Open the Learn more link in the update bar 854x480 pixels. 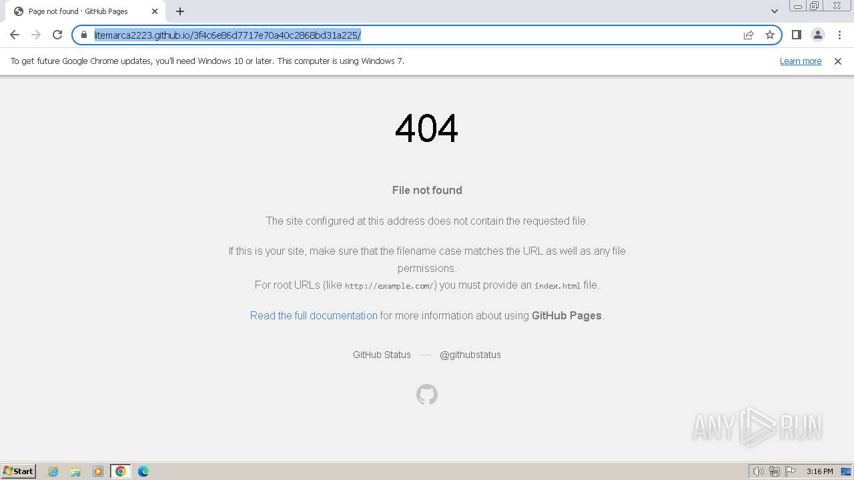click(x=801, y=61)
